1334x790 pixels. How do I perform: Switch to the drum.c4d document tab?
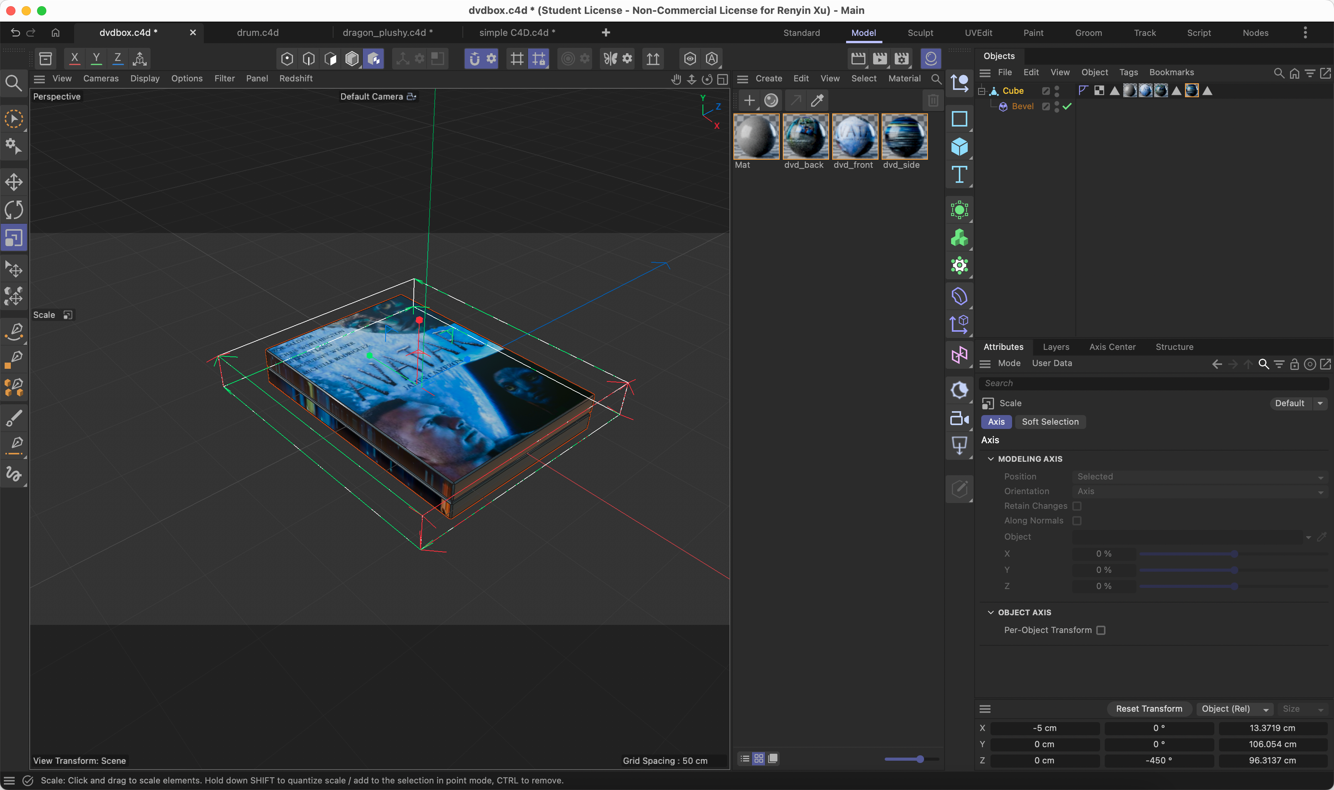coord(257,32)
